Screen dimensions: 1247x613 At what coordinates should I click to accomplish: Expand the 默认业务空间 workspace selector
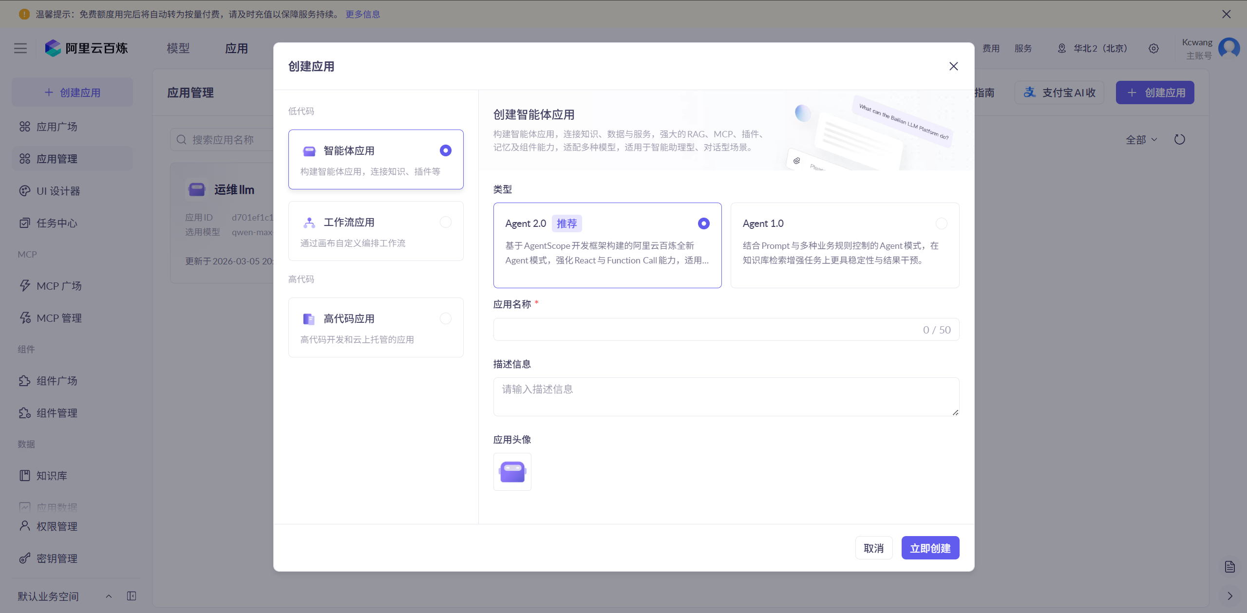click(65, 596)
